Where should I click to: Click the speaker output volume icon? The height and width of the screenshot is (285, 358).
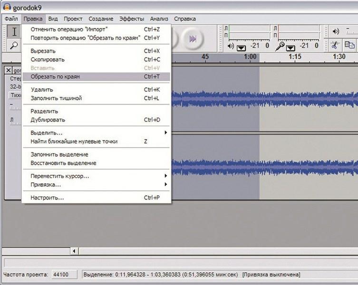(x=336, y=31)
